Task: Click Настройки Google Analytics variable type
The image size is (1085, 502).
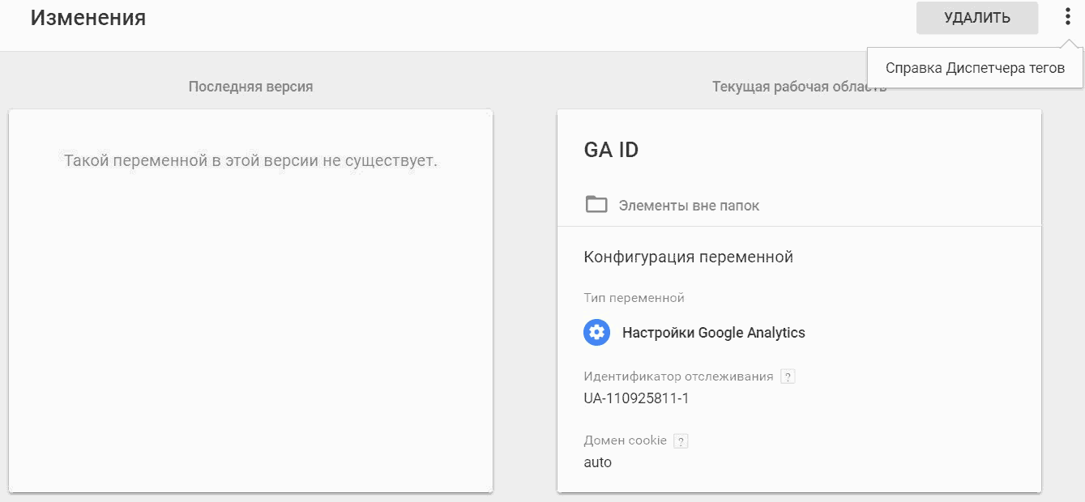Action: tap(714, 333)
